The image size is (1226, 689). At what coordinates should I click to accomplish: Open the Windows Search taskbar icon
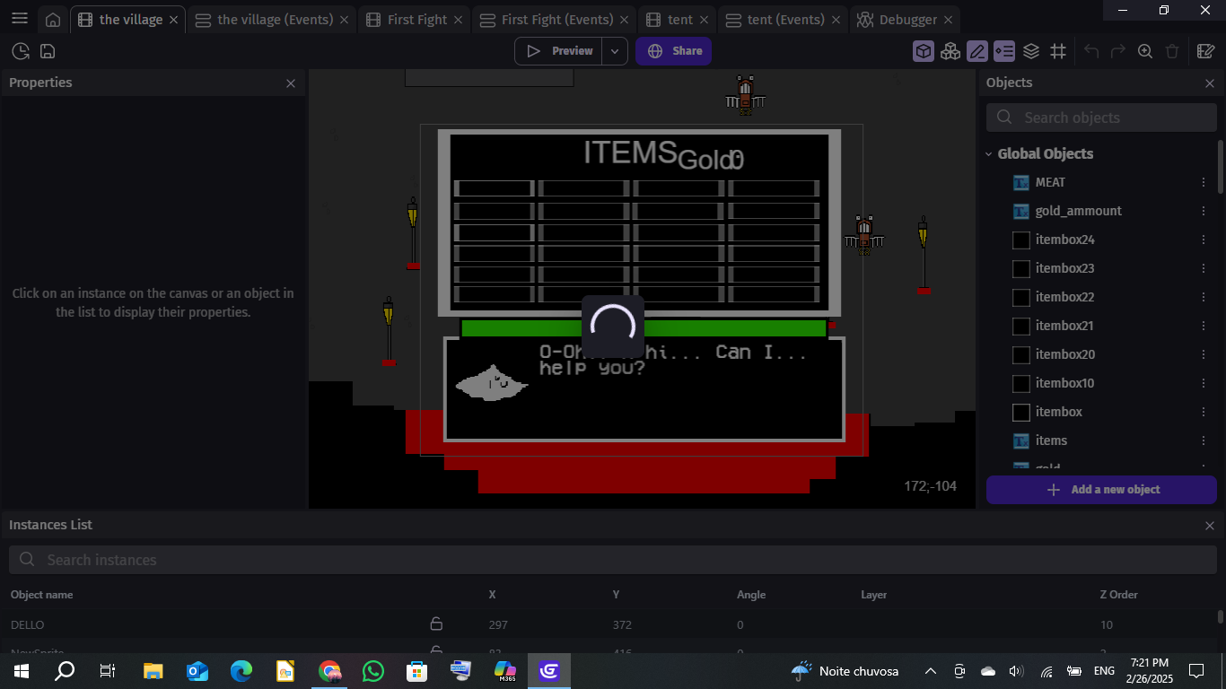tap(65, 670)
